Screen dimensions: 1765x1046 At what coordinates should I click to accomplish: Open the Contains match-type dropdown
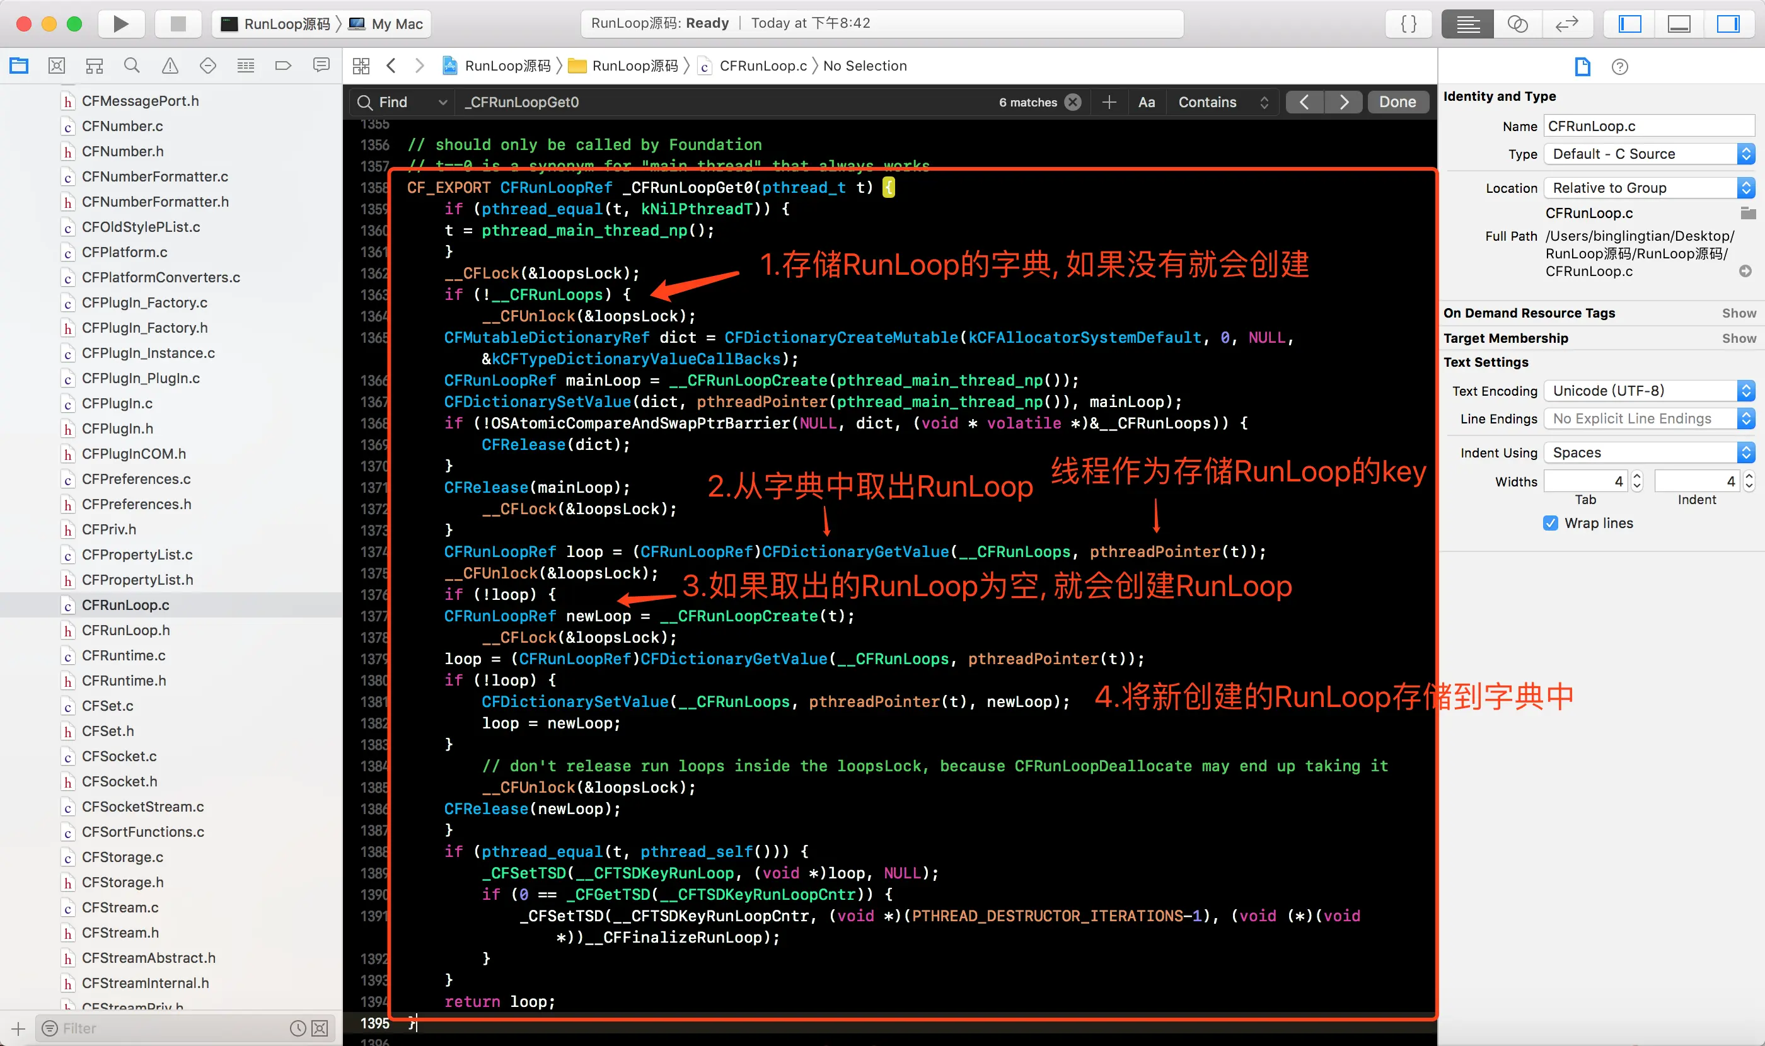[1223, 102]
